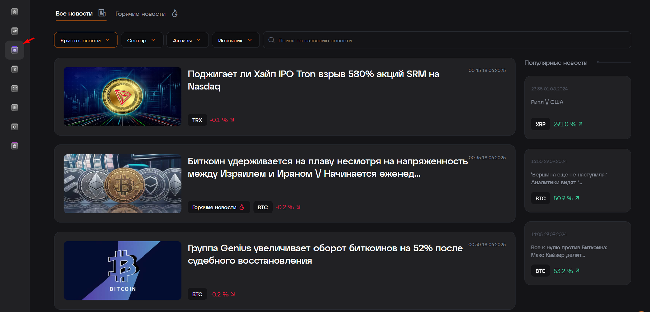This screenshot has height=312, width=650.
Task: Open the crypto coins article thumbnail
Action: (x=123, y=184)
